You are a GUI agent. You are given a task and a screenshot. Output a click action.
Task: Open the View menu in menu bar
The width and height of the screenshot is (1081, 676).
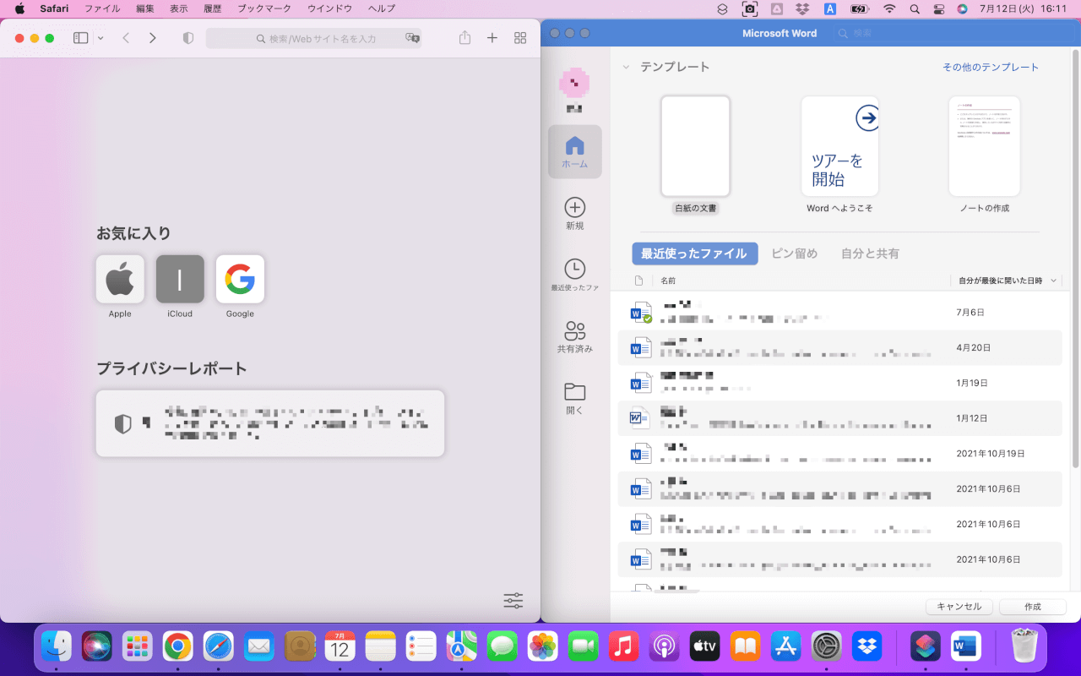(x=179, y=8)
